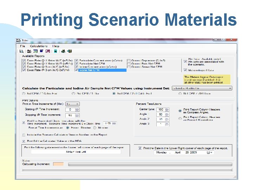Click Starting @ Time Increment value field
Screen dimensions: 253x190
[x=70, y=109]
